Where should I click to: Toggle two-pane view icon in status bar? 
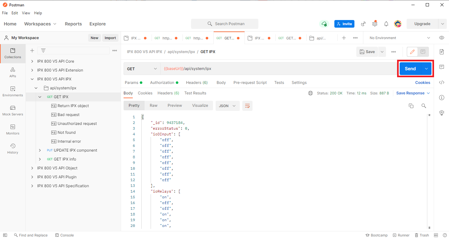pyautogui.click(x=436, y=235)
